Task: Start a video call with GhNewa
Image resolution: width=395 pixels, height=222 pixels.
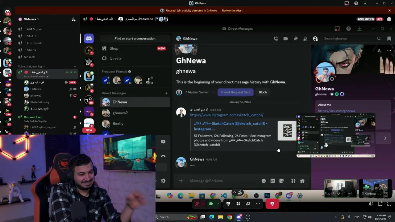Action: (286, 39)
